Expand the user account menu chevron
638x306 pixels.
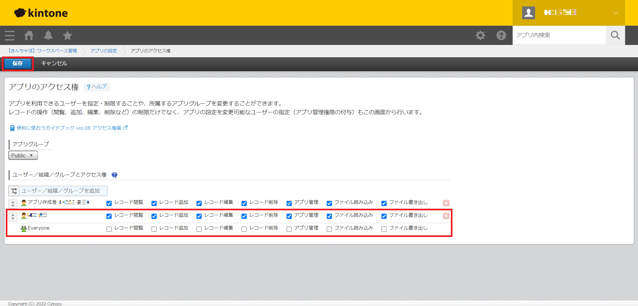click(615, 13)
